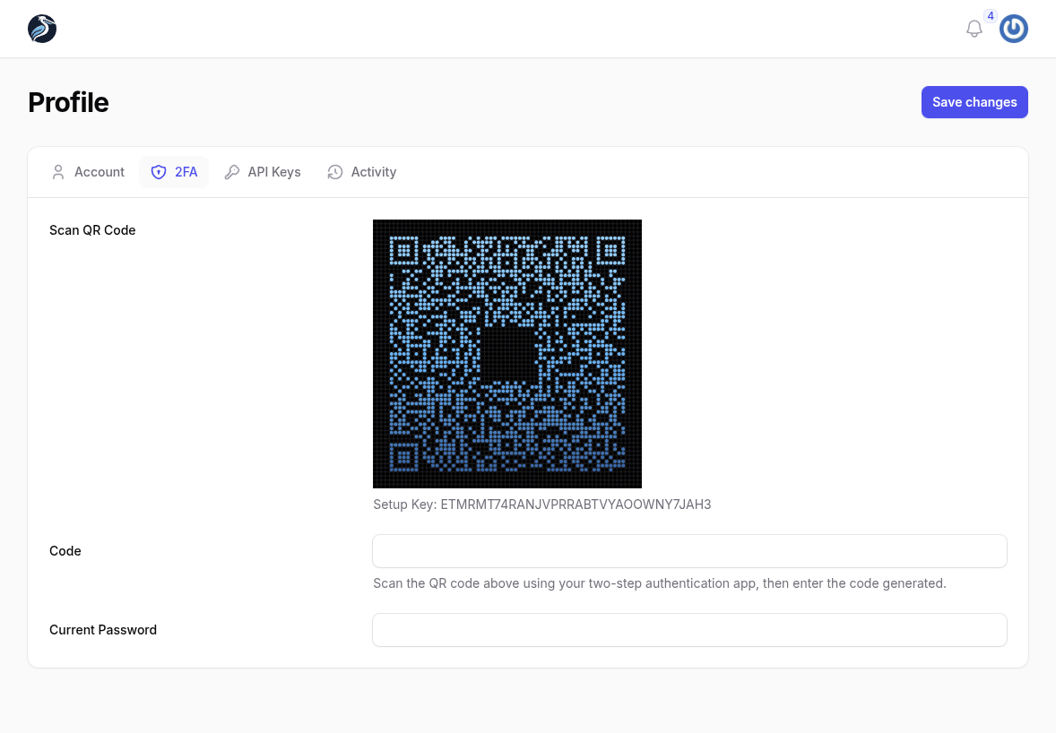Click the Code field label
Screen dimensions: 1056x733
point(65,551)
